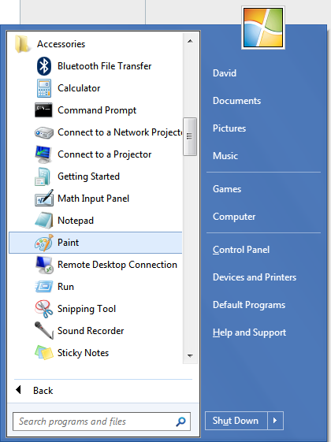Click the scrollbar down arrow
Image resolution: width=331 pixels, height=442 pixels.
pos(190,356)
